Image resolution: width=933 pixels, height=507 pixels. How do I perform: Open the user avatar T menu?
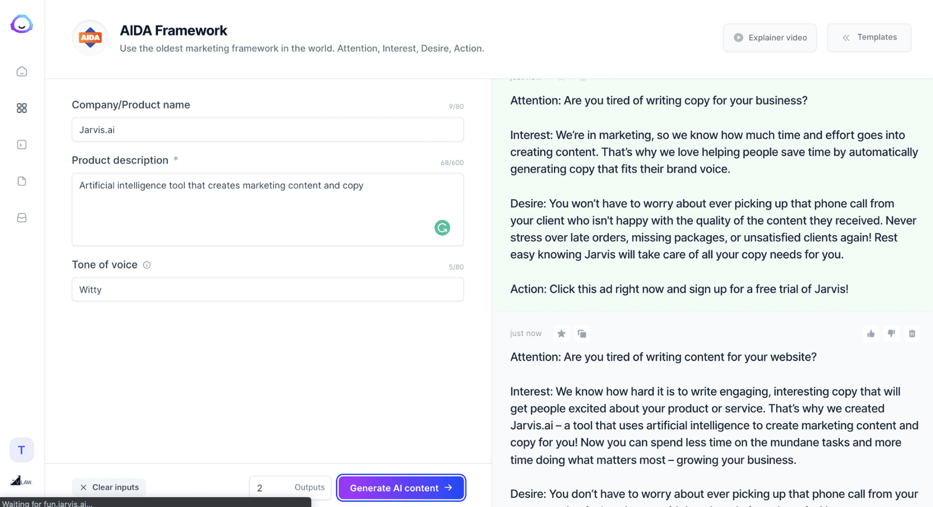click(22, 450)
